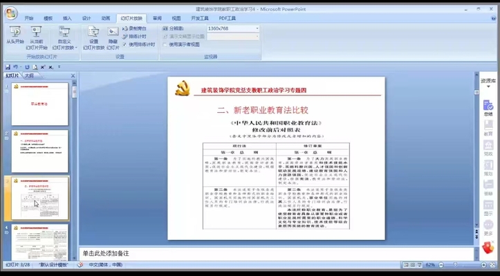Screen dimensions: 500x276
Task: Toggle 使用排练计时 checkbox
Action: tap(124, 45)
